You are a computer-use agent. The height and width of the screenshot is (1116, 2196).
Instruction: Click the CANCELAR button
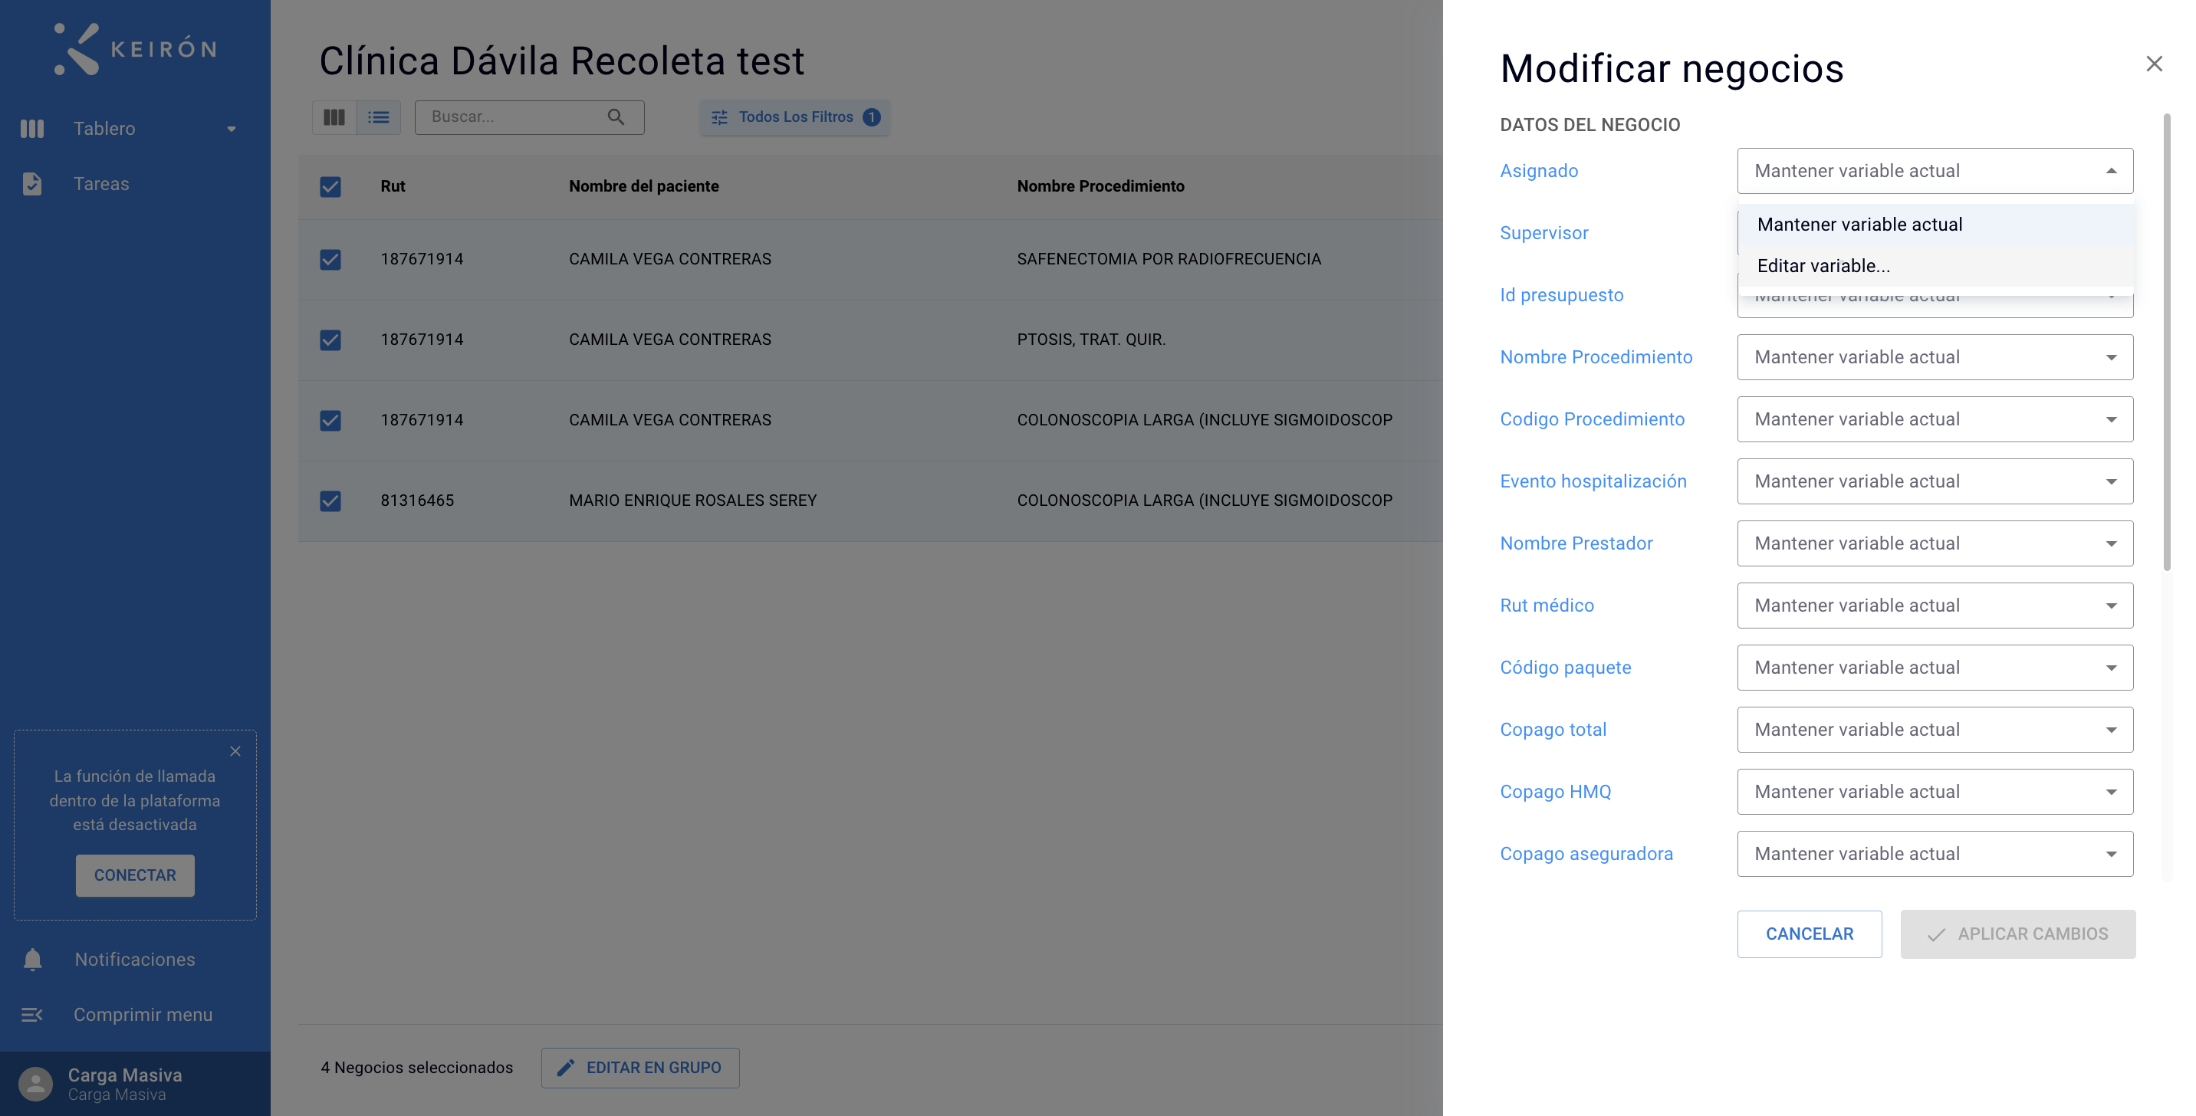tap(1809, 934)
